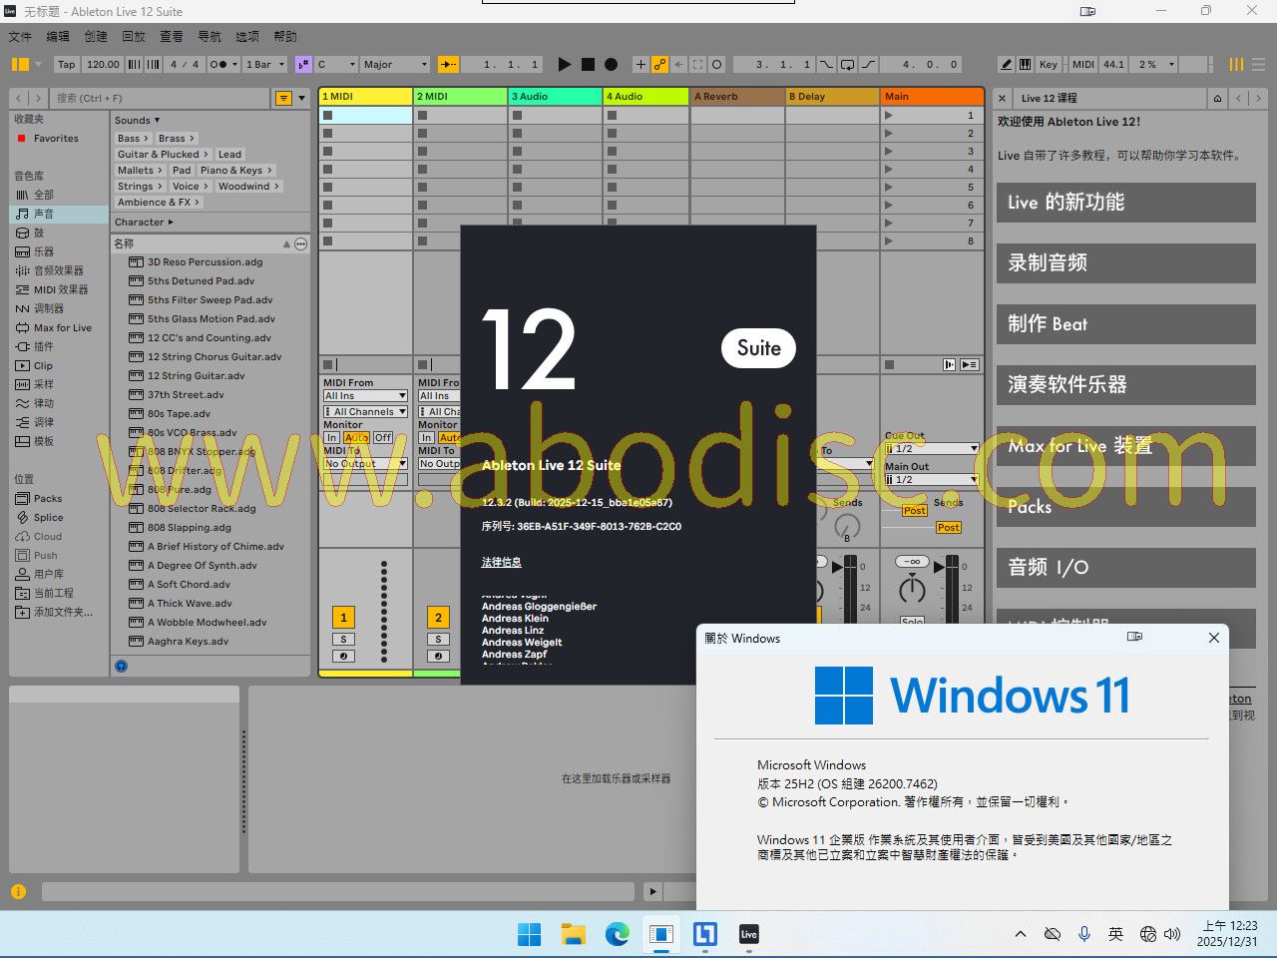Click the Stop transport button
Screen dimensions: 1277x958
(588, 64)
